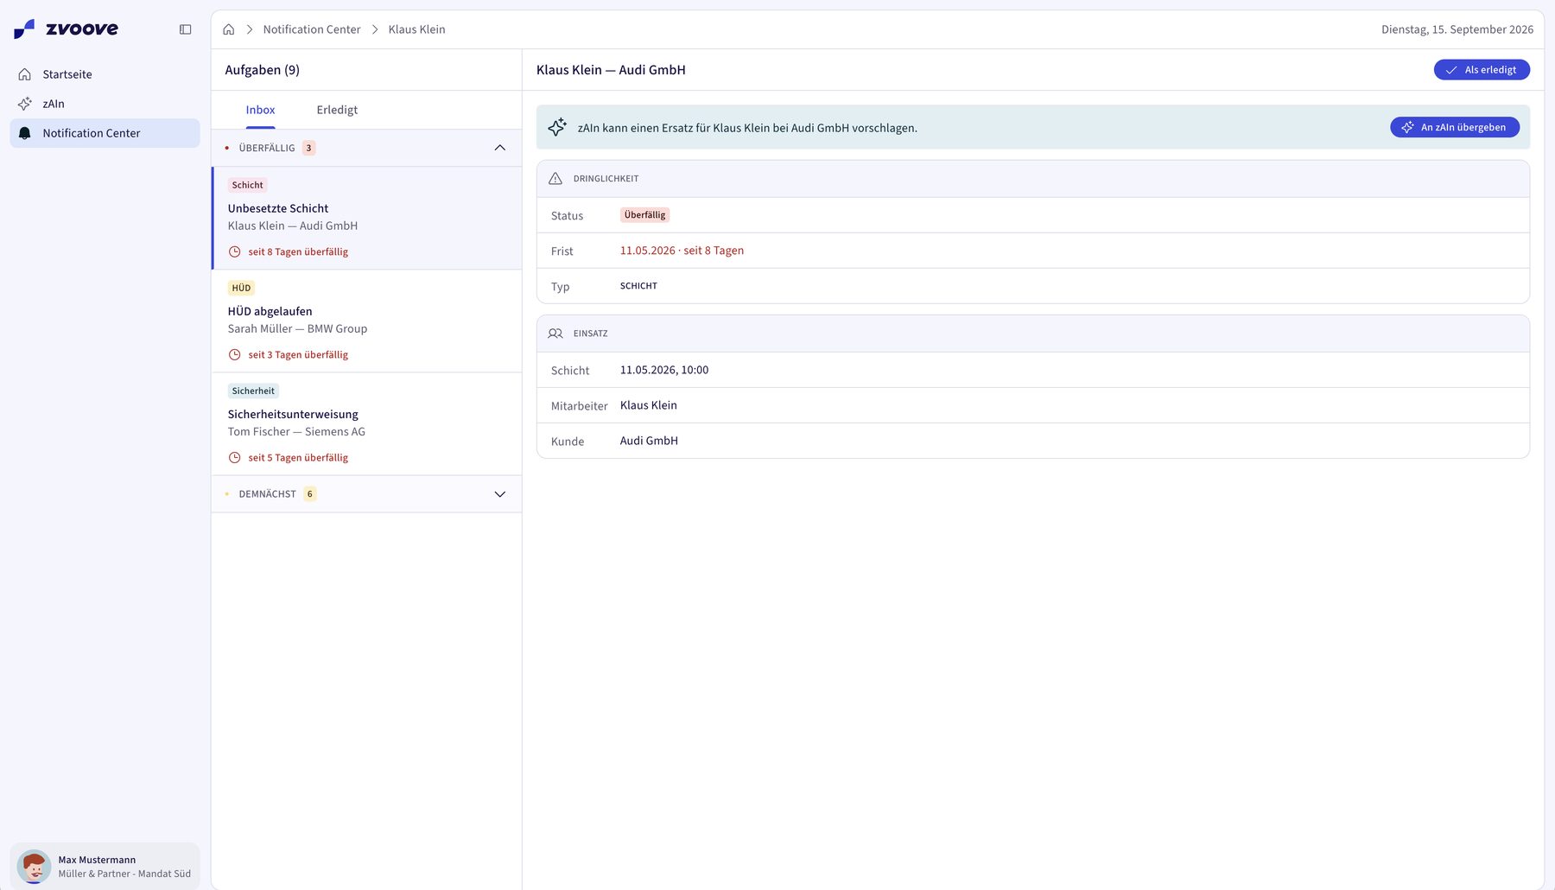Screen dimensions: 1555x890
Task: Click the people icon beside Einsatz
Action: [x=555, y=333]
